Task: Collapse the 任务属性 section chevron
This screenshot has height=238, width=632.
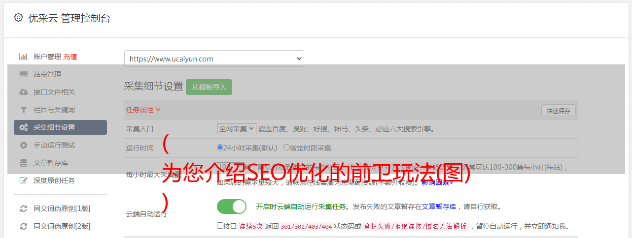Action: 158,110
